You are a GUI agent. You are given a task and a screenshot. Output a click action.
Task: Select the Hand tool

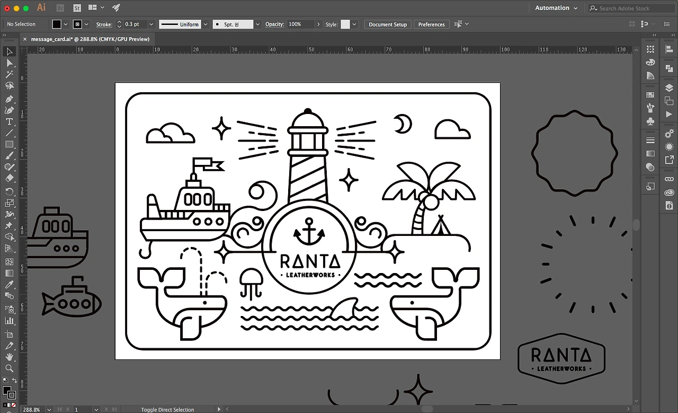[9, 357]
